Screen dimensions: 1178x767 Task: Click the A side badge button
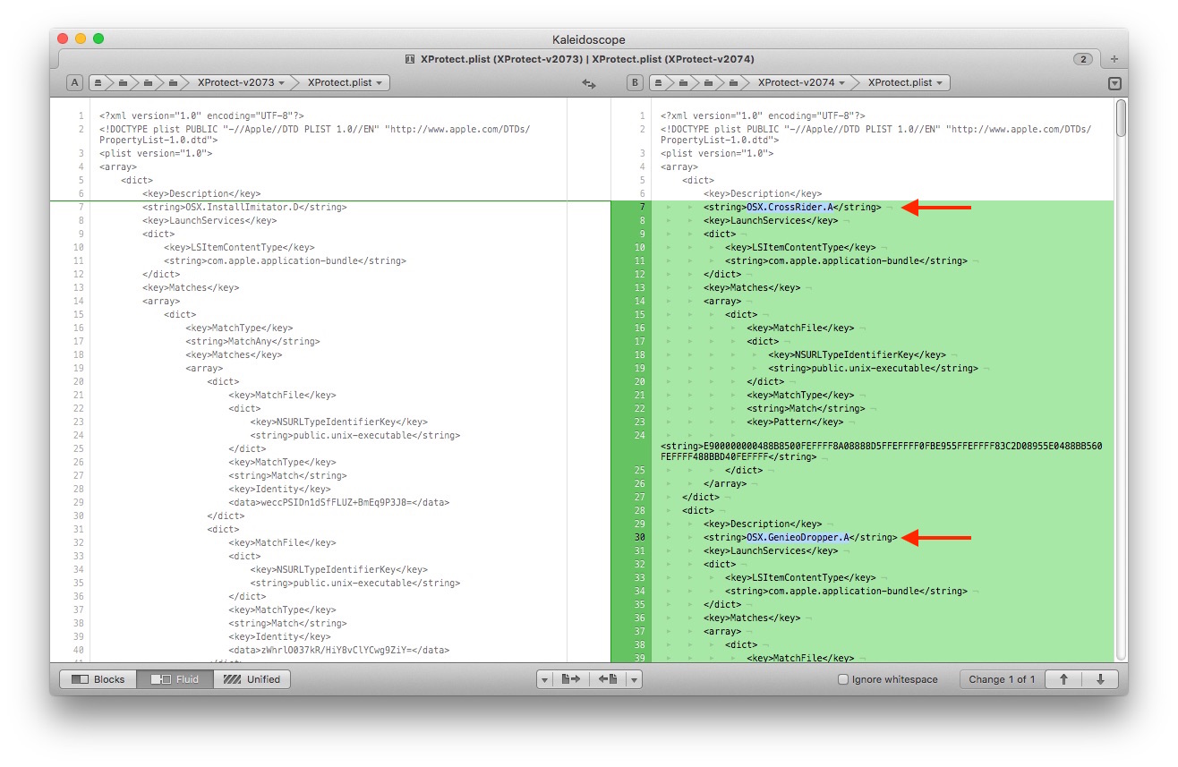pyautogui.click(x=75, y=82)
